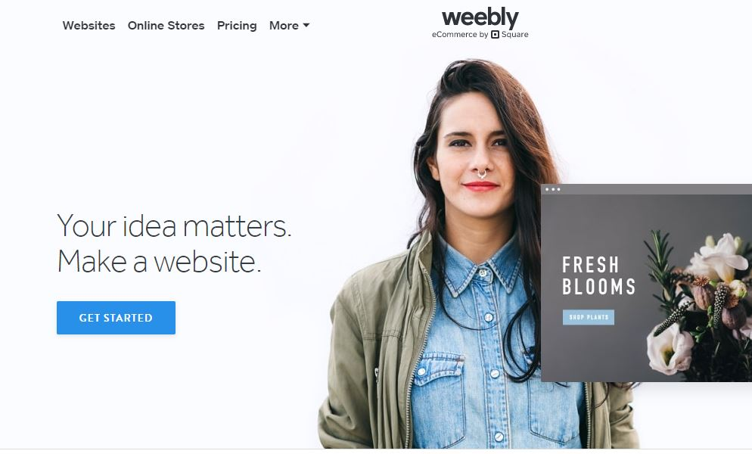Expand the More dropdown menu
Viewport: 752px width, 454px height.
(x=289, y=26)
